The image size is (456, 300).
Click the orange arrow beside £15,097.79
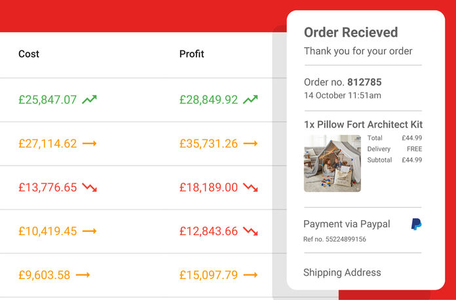[250, 275]
